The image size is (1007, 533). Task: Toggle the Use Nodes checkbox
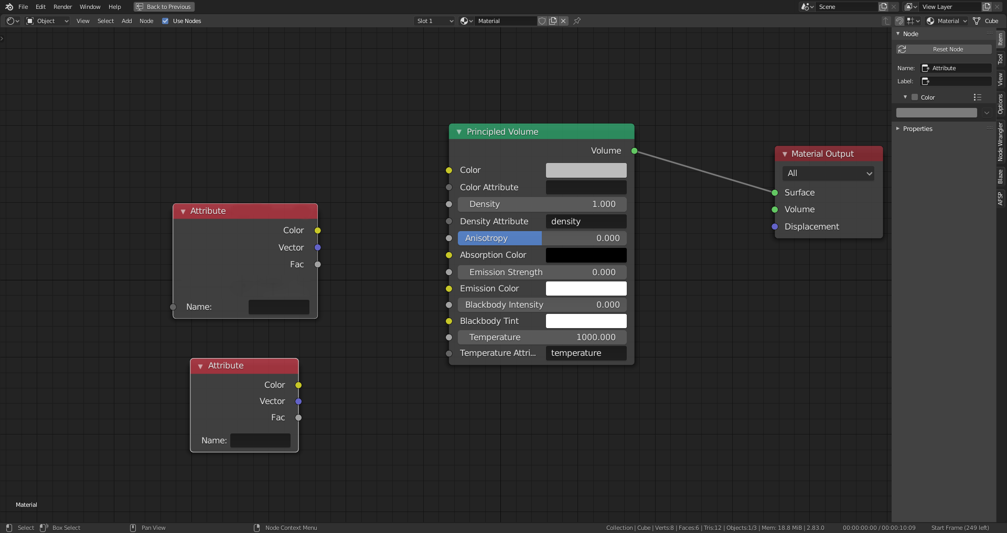(x=165, y=21)
